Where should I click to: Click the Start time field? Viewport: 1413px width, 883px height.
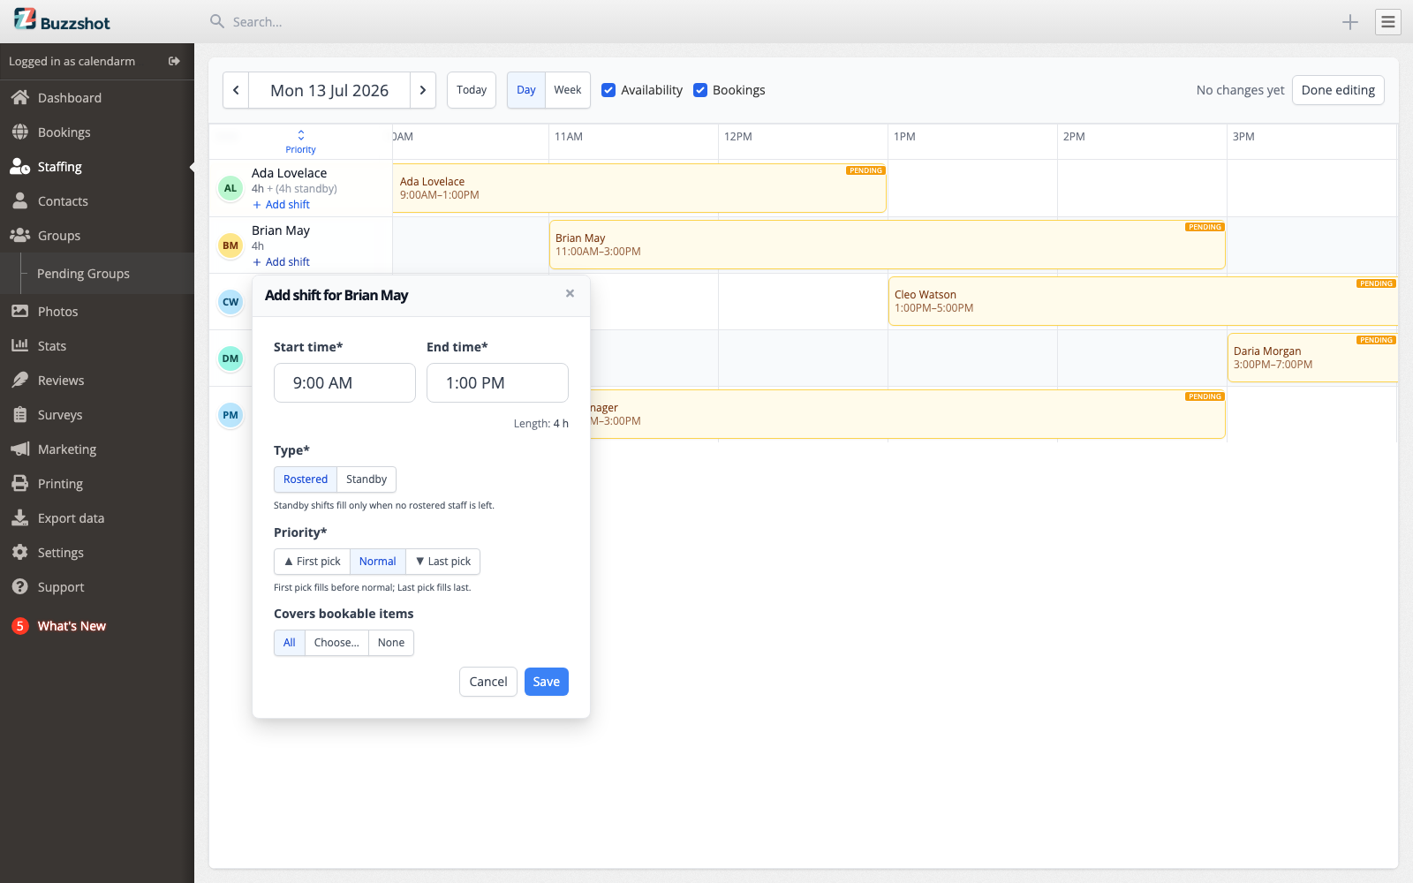point(344,382)
